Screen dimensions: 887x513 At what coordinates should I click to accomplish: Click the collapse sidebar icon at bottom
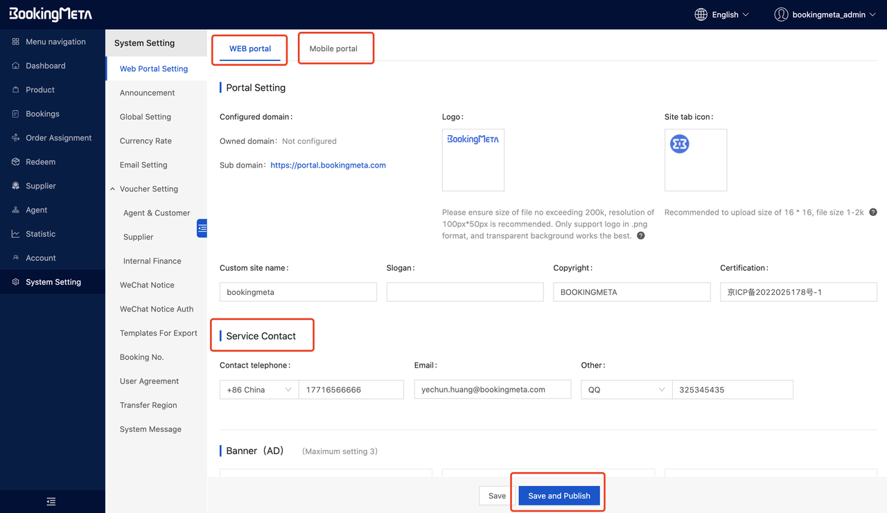pos(51,502)
